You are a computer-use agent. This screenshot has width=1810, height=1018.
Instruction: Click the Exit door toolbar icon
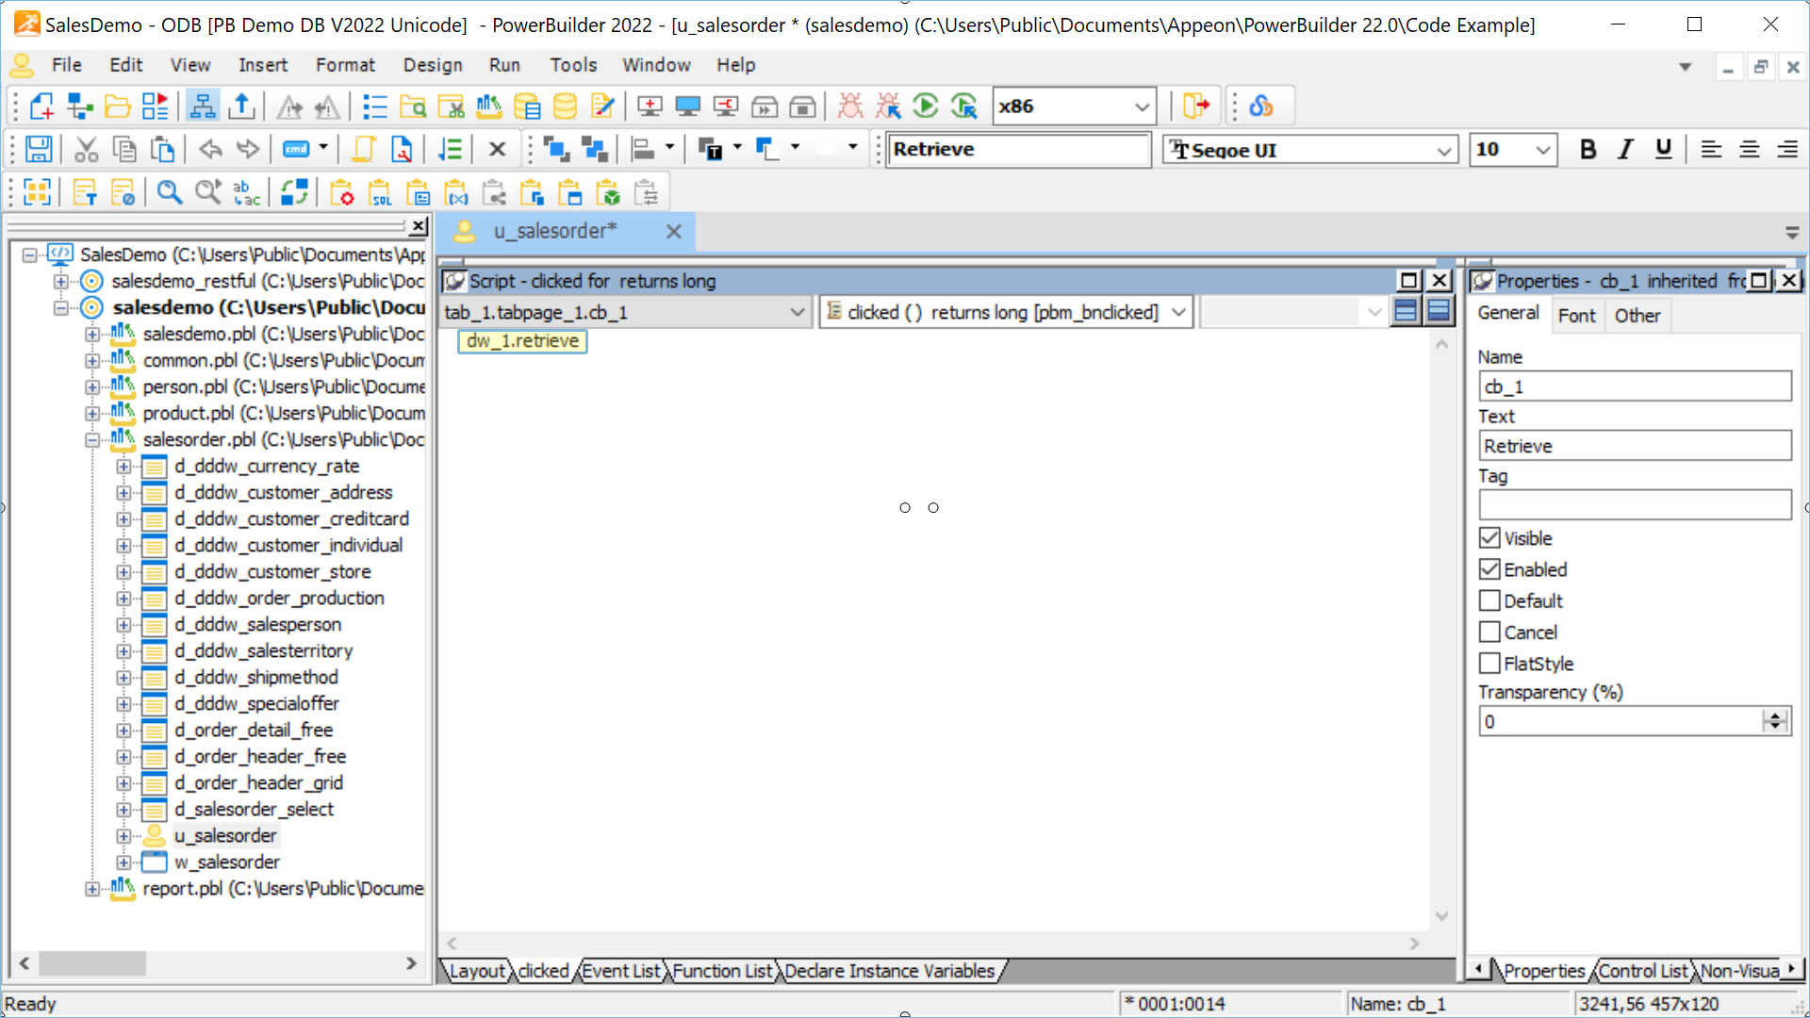click(1196, 107)
